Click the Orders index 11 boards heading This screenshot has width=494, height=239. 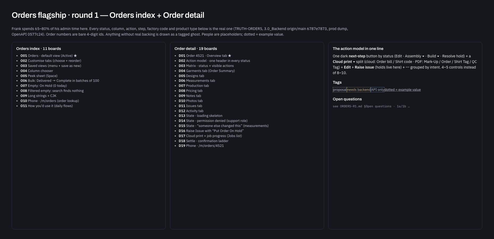click(x=39, y=49)
